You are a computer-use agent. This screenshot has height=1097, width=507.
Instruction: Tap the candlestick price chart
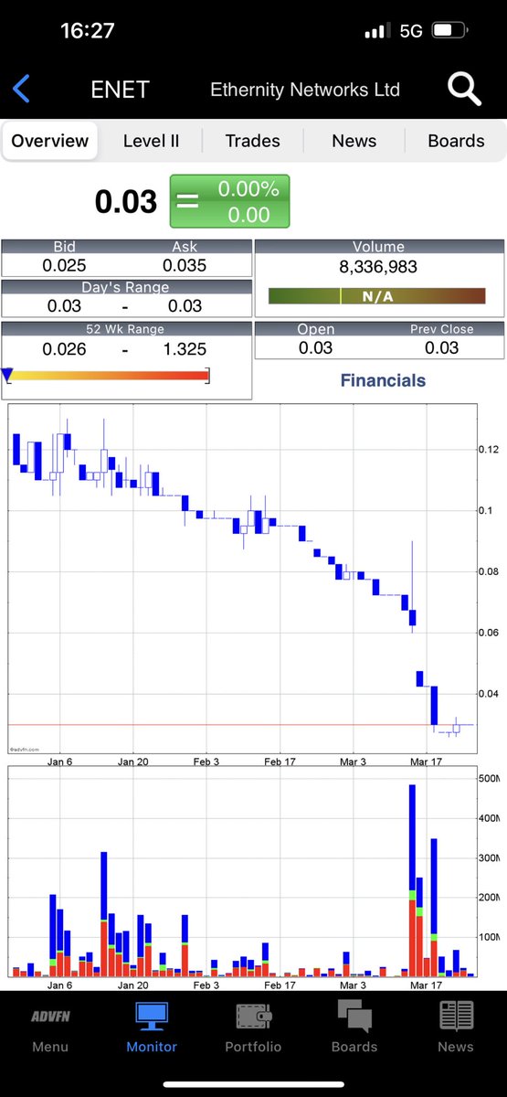tap(242, 580)
